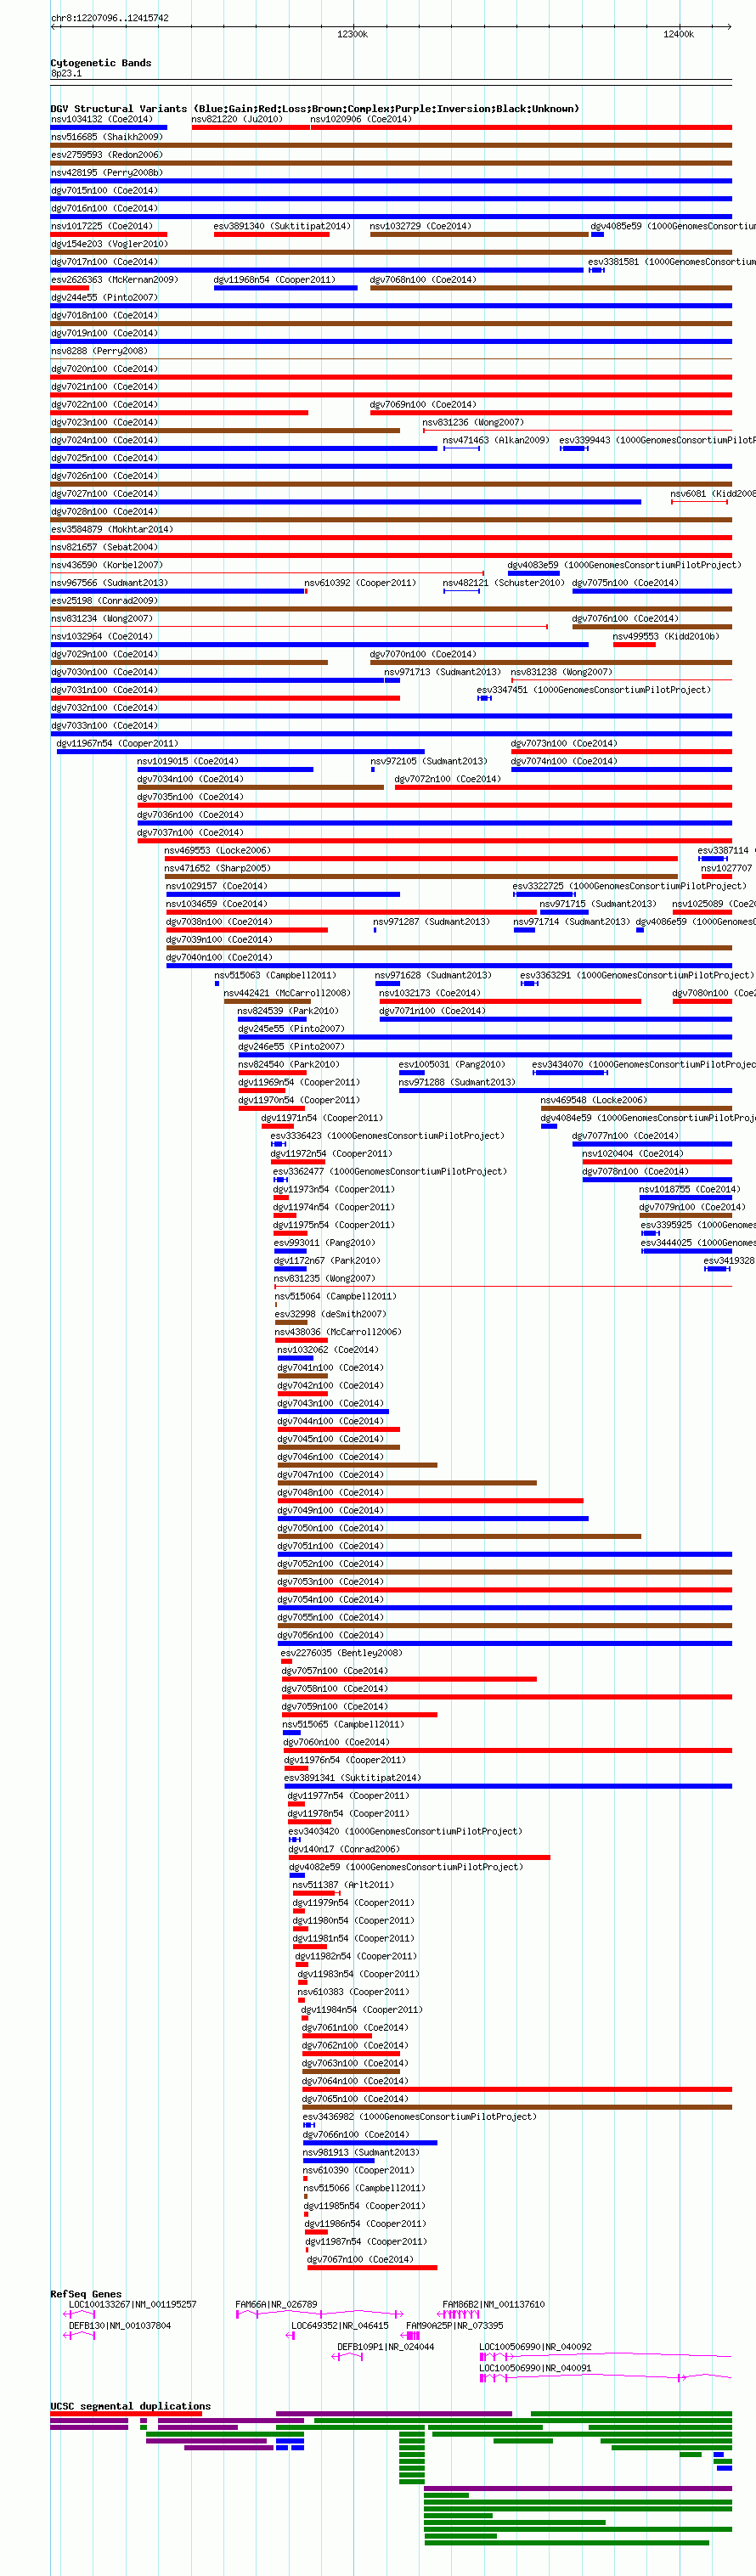This screenshot has height=2576, width=756.
Task: Click the nsv469553 (Locke2006) label
Action: click(x=218, y=851)
